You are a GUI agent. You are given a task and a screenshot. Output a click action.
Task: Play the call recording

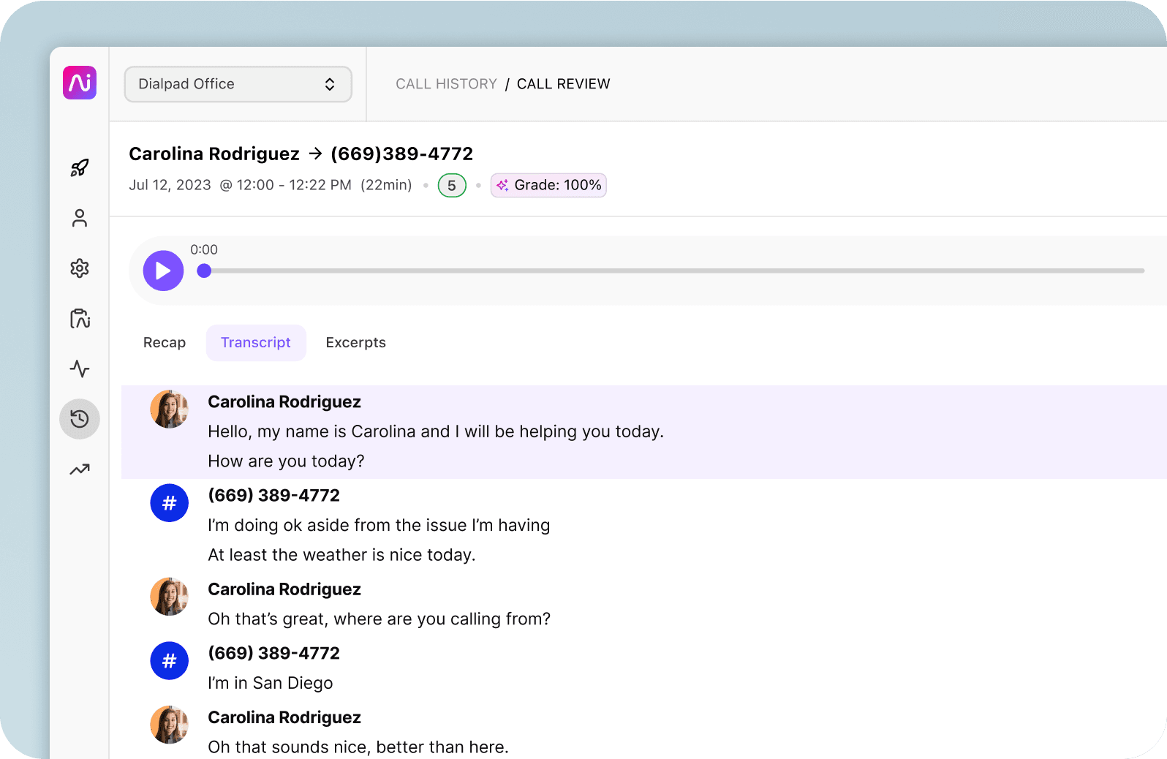163,271
